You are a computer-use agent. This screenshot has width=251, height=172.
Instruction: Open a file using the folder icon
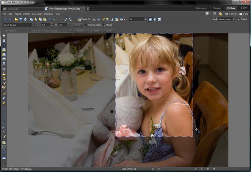point(16,20)
